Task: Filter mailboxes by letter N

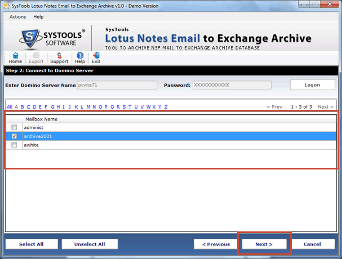Action: click(94, 107)
